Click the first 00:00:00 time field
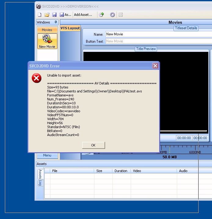This screenshot has height=219, width=212. pos(184,138)
